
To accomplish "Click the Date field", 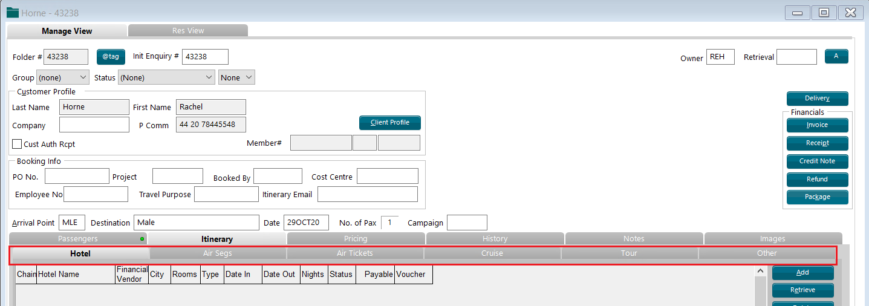I will coord(306,223).
